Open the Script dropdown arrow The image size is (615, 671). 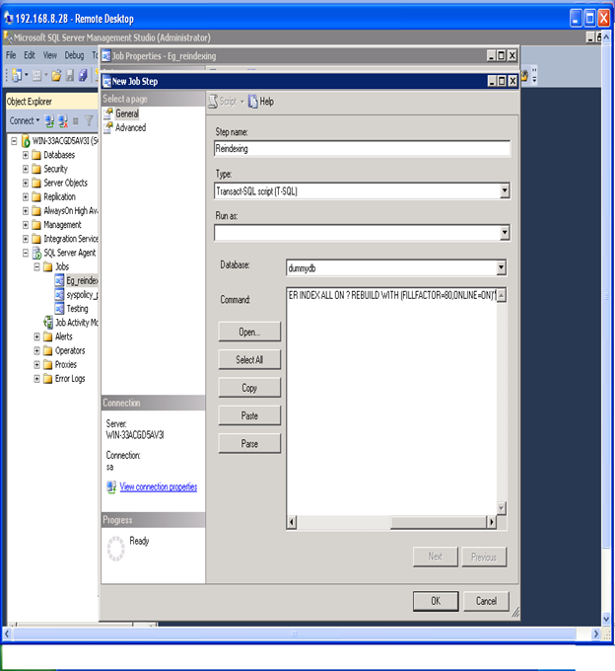241,102
